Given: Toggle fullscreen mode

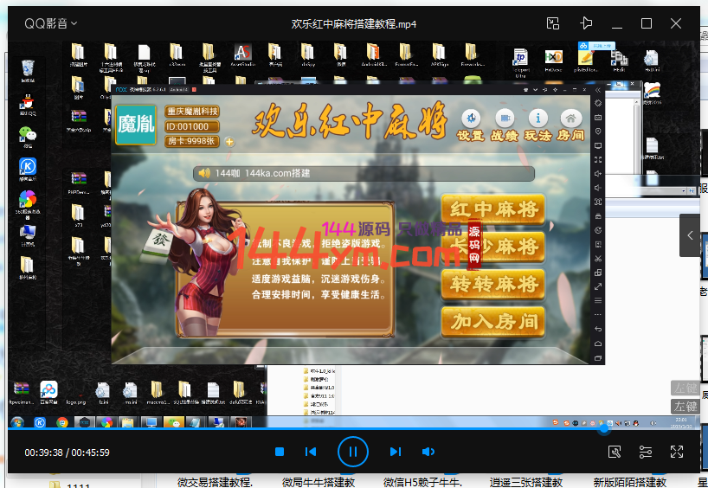Looking at the screenshot, I should 677,452.
